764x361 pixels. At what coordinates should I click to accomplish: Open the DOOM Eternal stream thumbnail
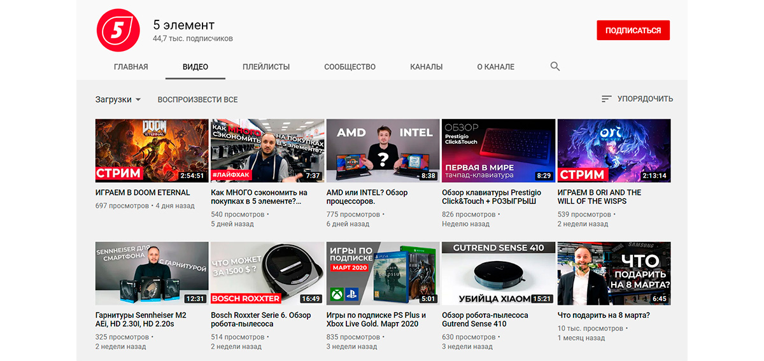pos(152,151)
